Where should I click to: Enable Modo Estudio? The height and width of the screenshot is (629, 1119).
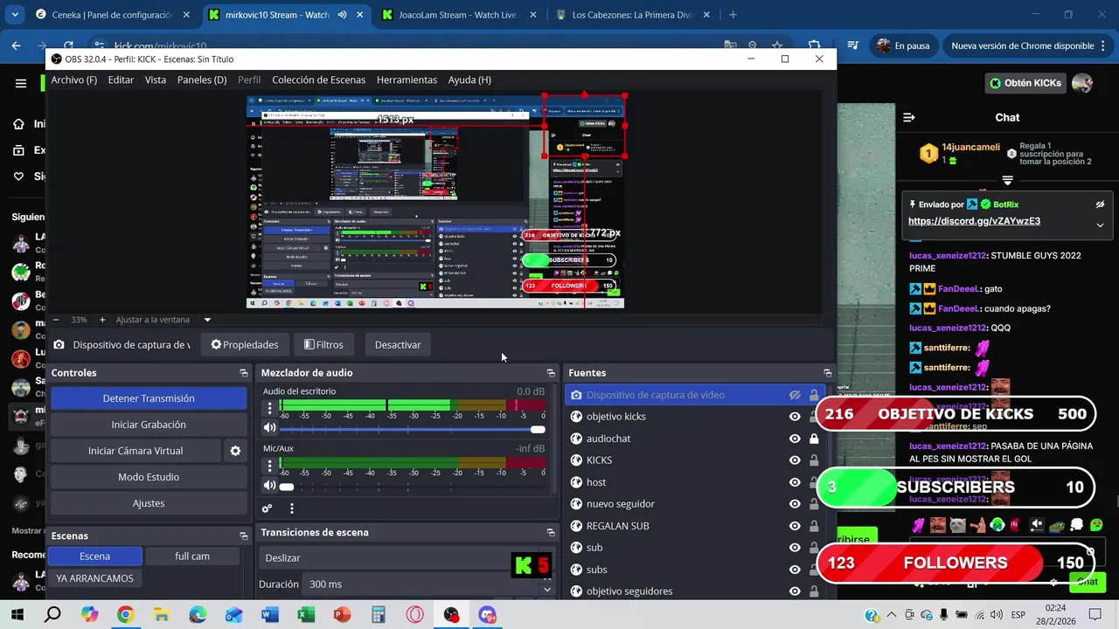click(149, 477)
